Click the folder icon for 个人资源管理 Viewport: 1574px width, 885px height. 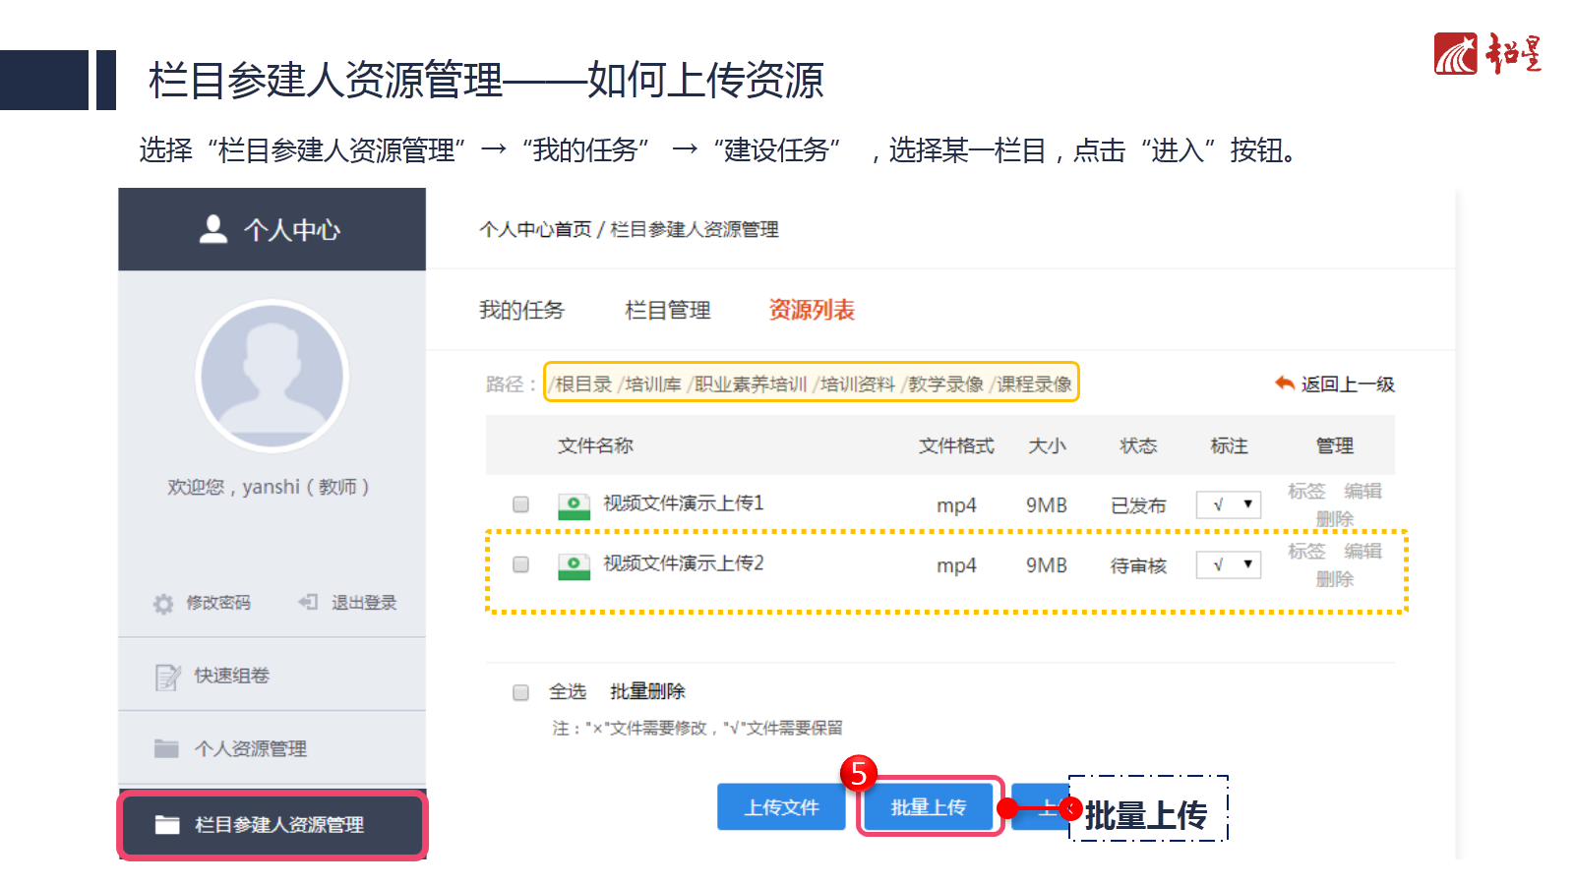166,748
